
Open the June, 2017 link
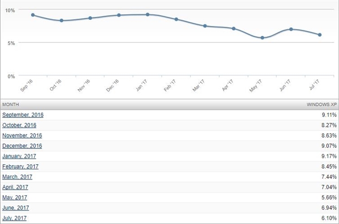(16, 208)
